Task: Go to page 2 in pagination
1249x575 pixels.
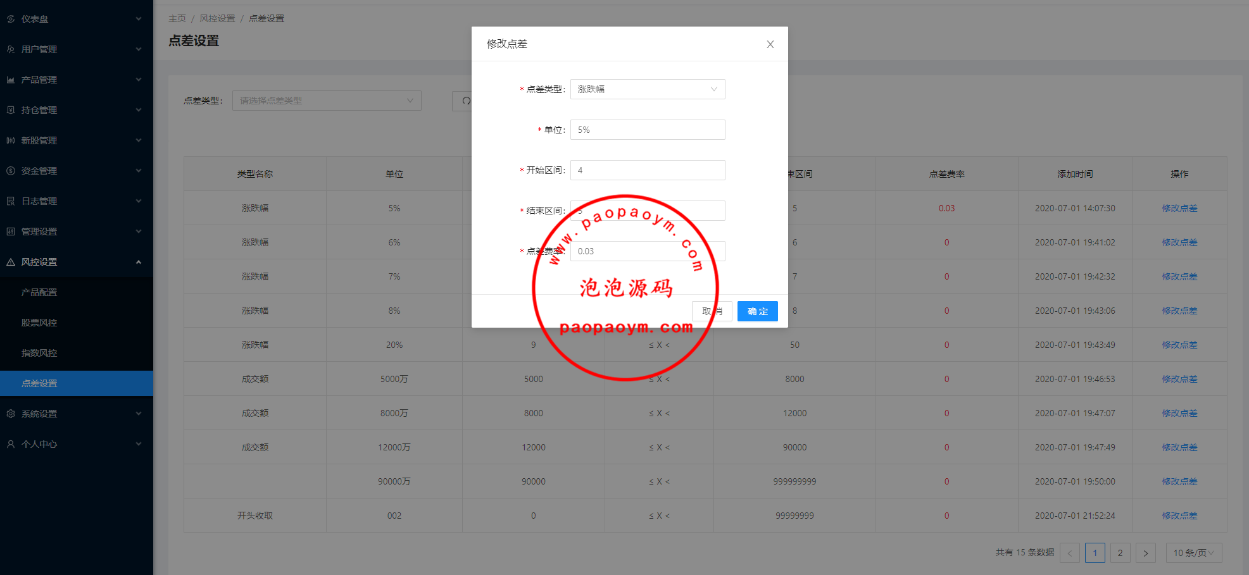Action: click(1120, 553)
